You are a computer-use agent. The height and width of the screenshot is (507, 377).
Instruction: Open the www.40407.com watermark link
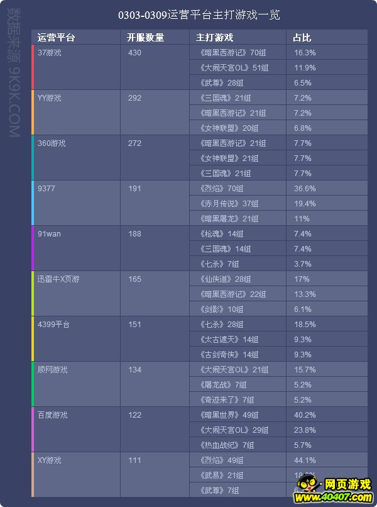click(334, 498)
